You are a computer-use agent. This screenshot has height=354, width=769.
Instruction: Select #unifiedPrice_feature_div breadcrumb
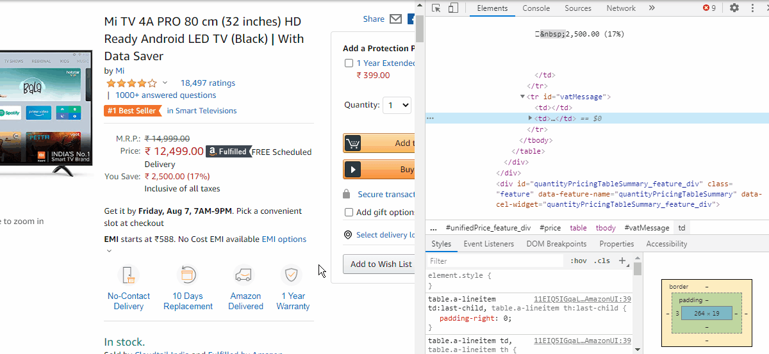[x=488, y=228]
